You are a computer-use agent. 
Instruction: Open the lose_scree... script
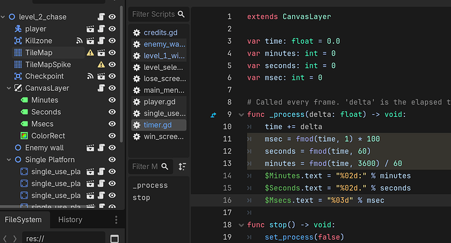tap(159, 79)
